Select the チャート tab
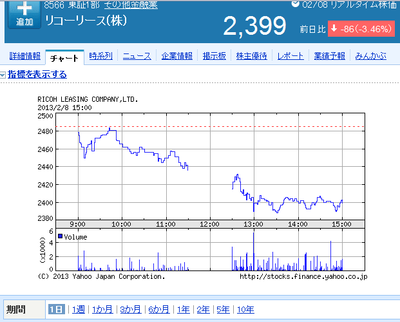 tap(64, 58)
